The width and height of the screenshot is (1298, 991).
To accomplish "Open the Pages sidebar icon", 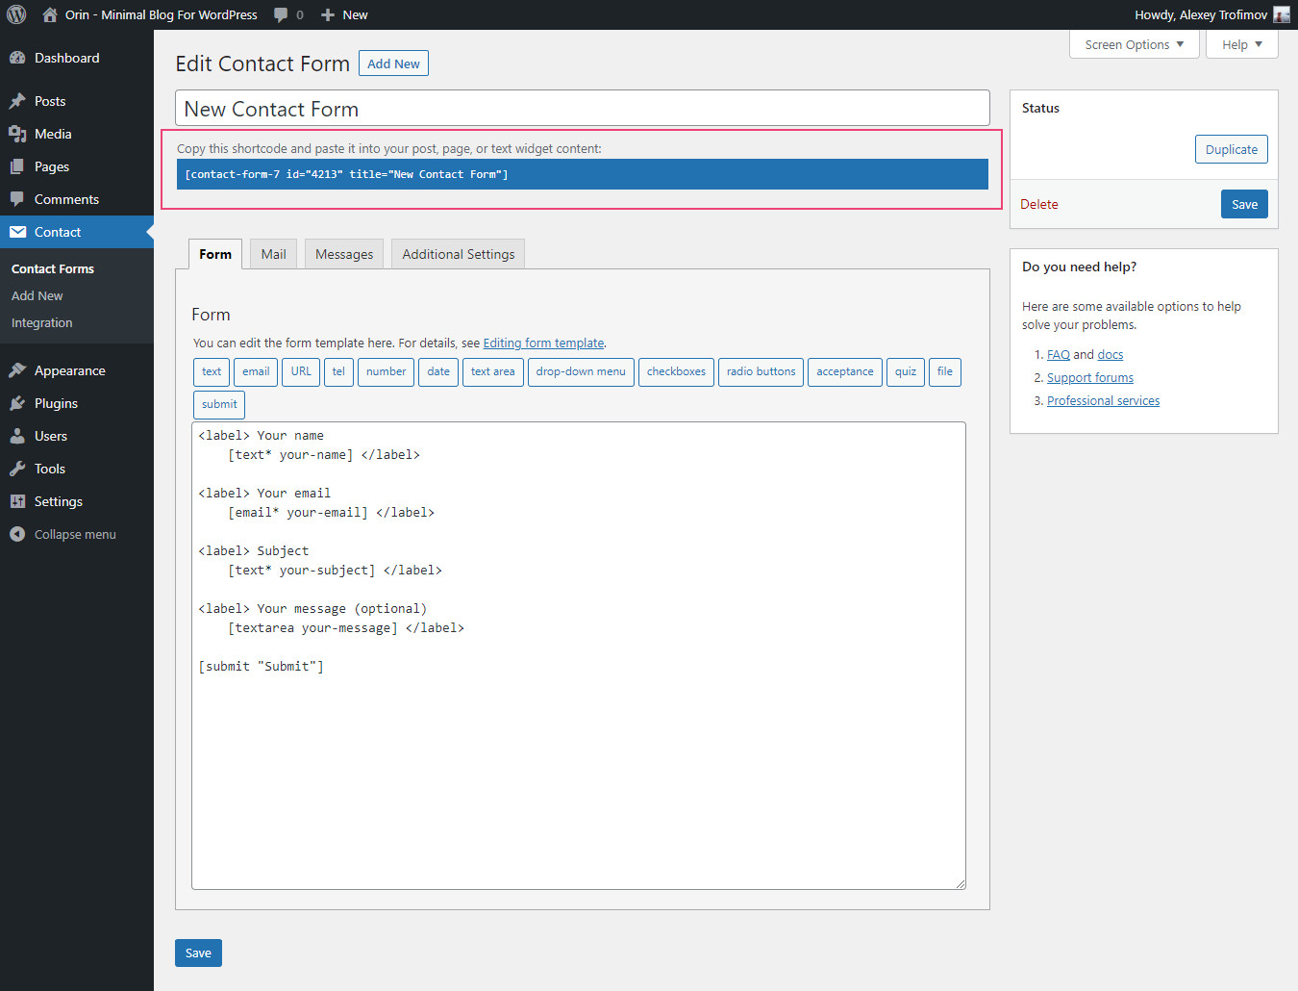I will 19,166.
